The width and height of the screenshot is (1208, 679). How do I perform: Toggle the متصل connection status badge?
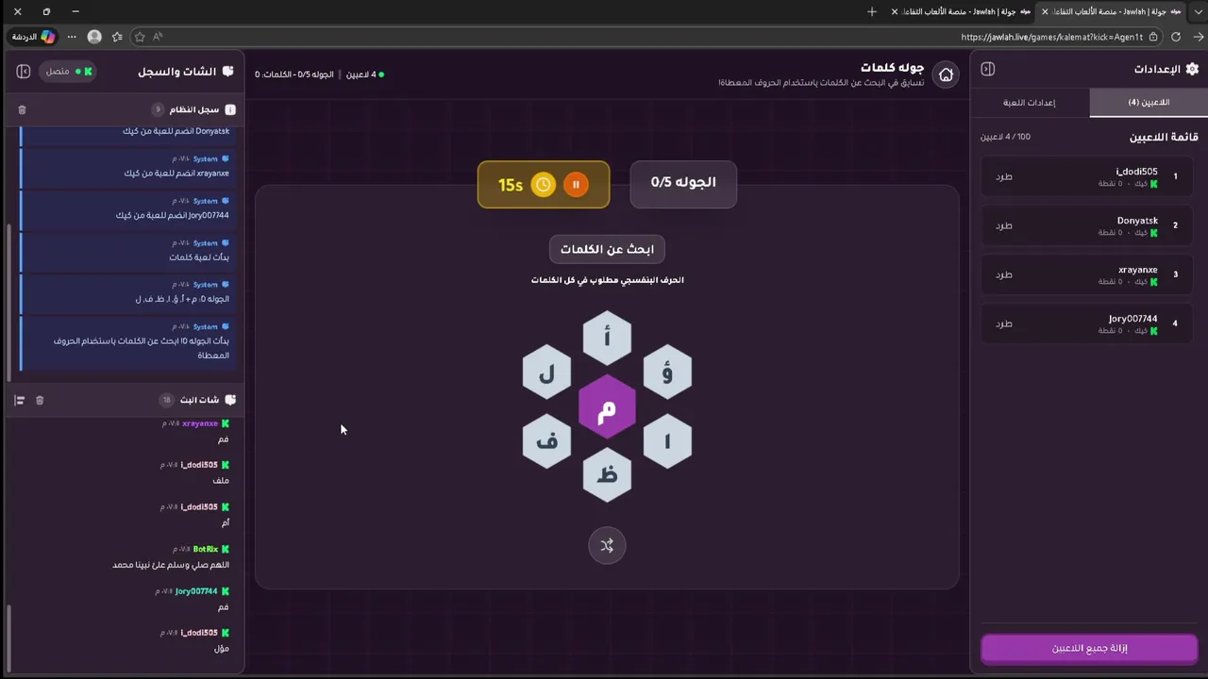pyautogui.click(x=70, y=72)
